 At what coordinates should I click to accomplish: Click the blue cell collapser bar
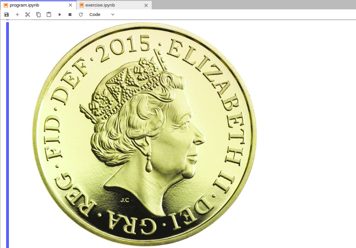pos(8,134)
